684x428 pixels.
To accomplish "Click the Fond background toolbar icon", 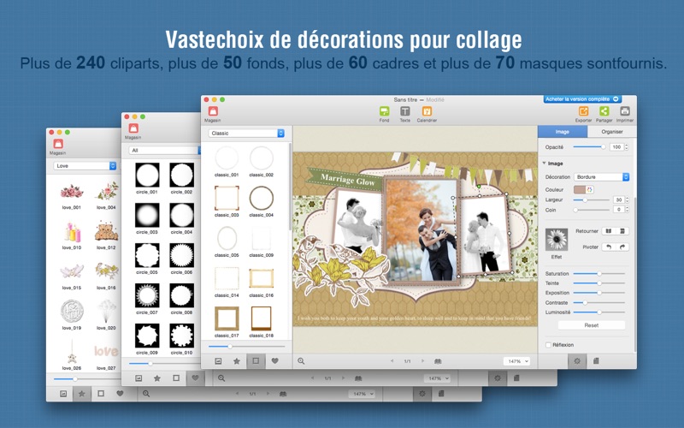I will pyautogui.click(x=384, y=111).
